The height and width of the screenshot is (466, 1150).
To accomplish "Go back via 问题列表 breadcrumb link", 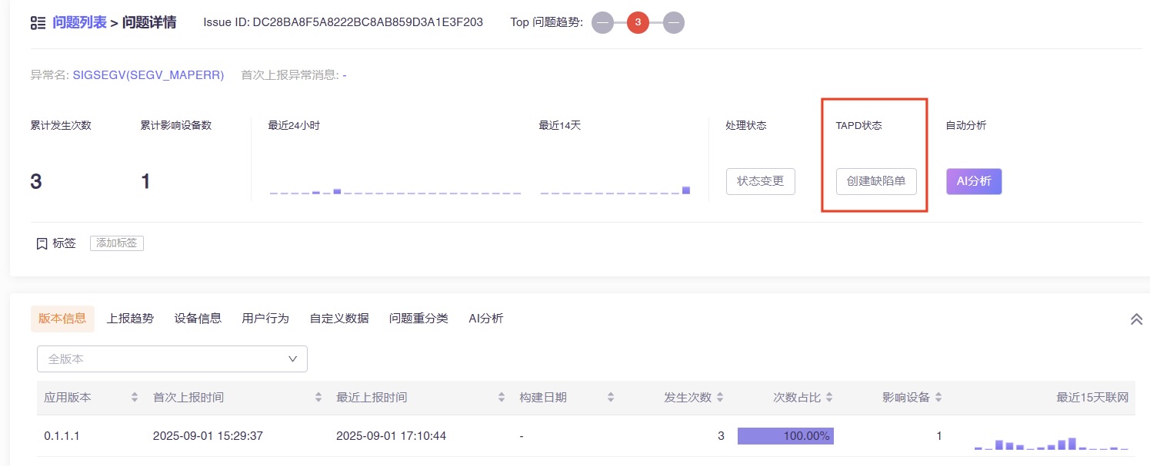I will 79,22.
